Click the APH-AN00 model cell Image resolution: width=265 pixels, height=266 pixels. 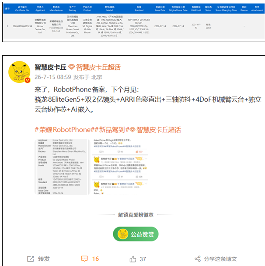110,26
